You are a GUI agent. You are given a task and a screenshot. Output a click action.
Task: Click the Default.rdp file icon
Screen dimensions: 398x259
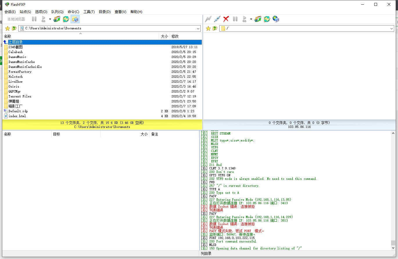[6, 111]
